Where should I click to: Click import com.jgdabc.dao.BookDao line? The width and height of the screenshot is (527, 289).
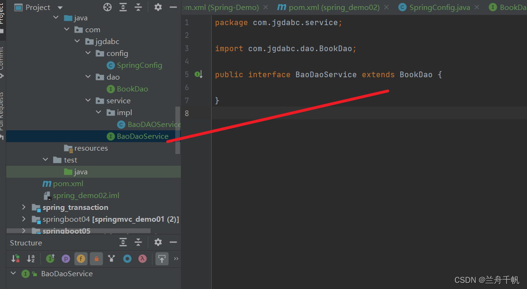(x=286, y=48)
